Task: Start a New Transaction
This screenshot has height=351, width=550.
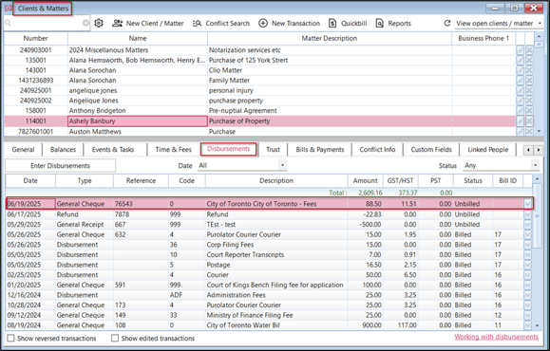Action: 290,23
